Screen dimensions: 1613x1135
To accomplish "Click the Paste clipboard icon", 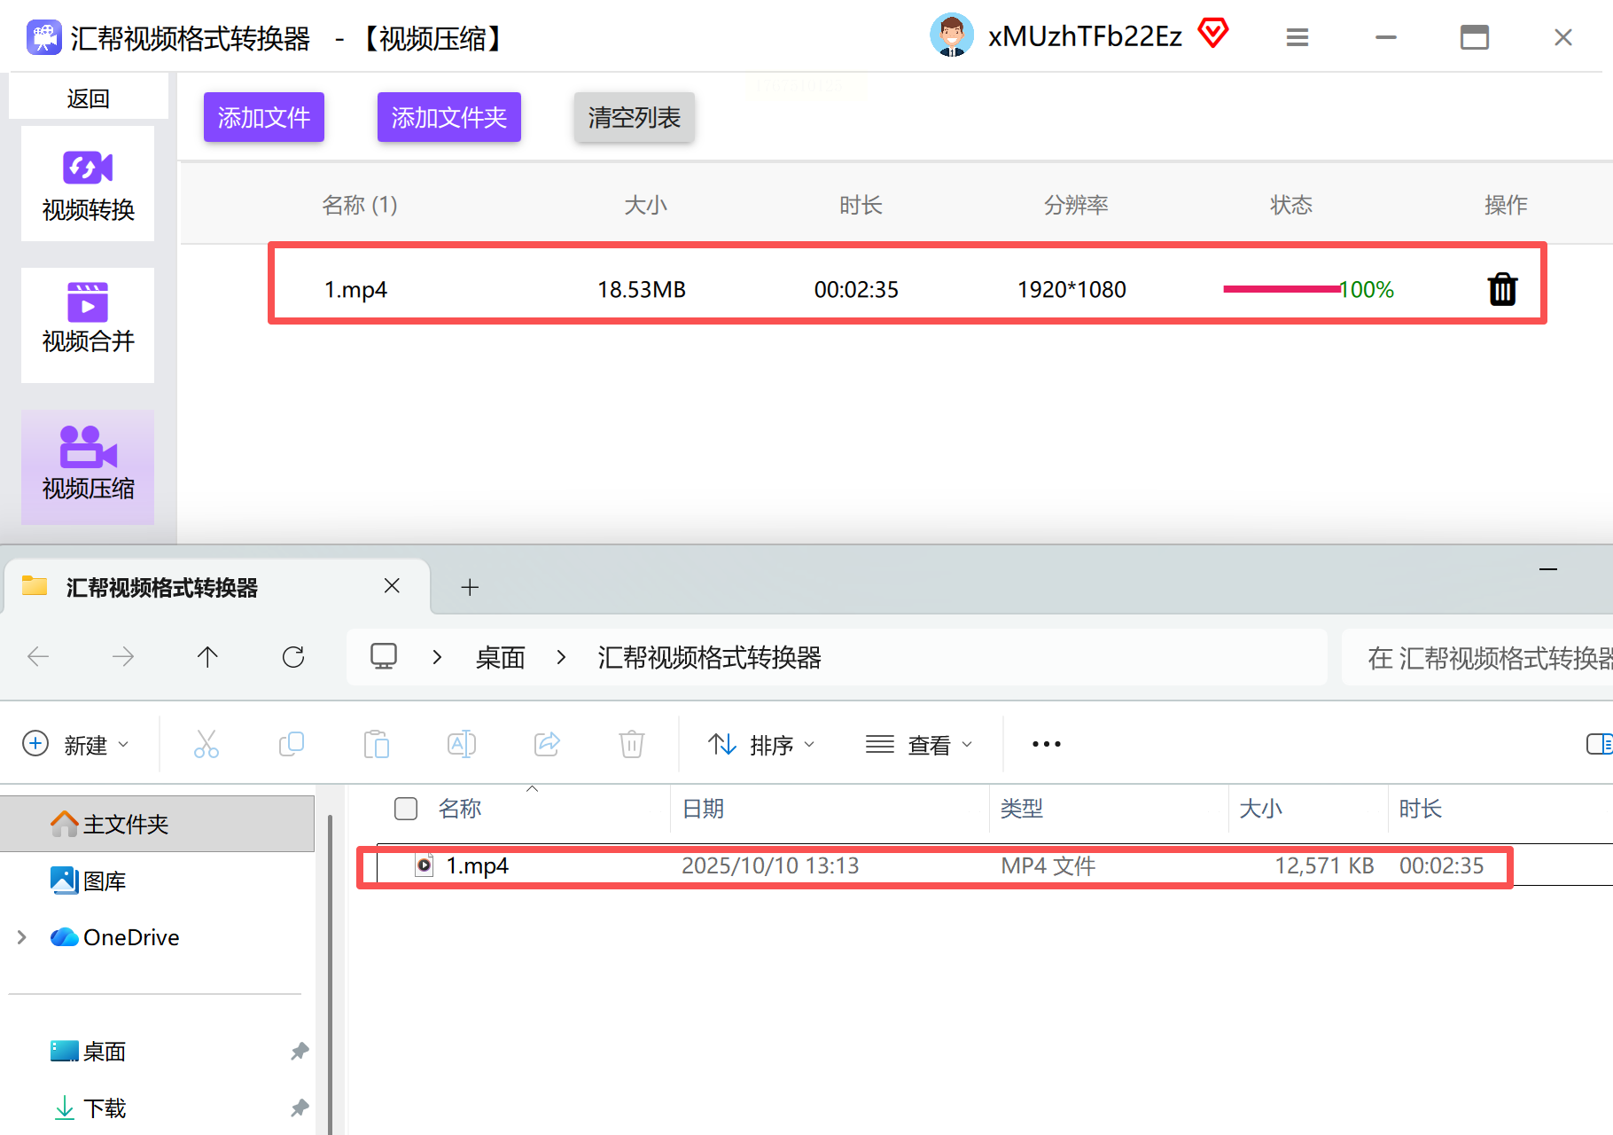I will (377, 744).
